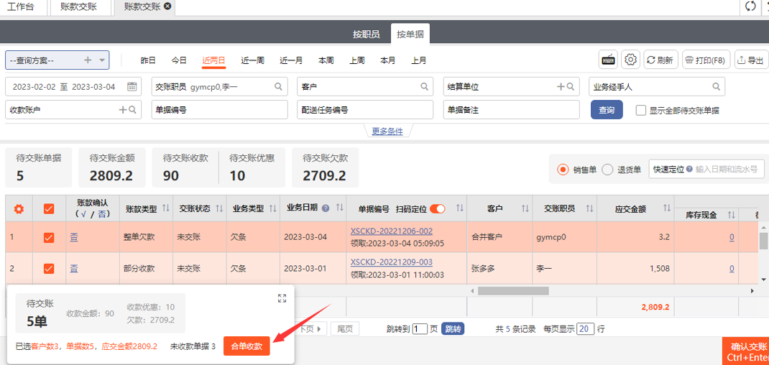Click the help icon beside 业务日期
Screen dimensions: 769x365
326,208
